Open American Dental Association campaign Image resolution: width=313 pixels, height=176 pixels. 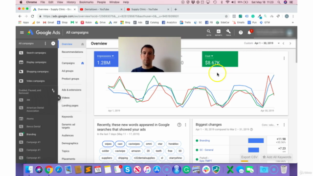pos(35,110)
